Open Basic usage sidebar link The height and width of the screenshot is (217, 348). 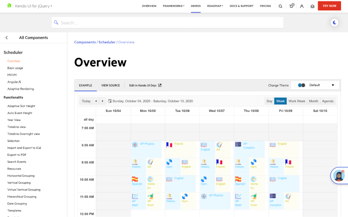click(x=15, y=68)
